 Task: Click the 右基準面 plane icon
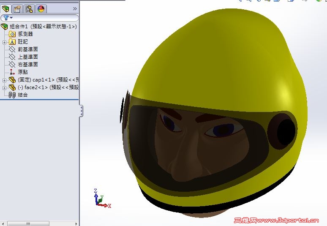pyautogui.click(x=12, y=65)
